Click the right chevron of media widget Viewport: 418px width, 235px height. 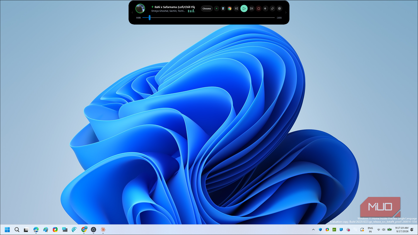286,12
